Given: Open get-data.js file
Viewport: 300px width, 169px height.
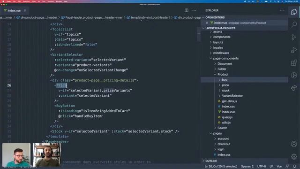Looking at the screenshot, I should (x=229, y=101).
